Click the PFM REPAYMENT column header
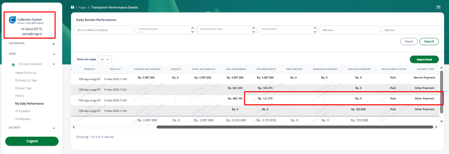 [x=266, y=69]
